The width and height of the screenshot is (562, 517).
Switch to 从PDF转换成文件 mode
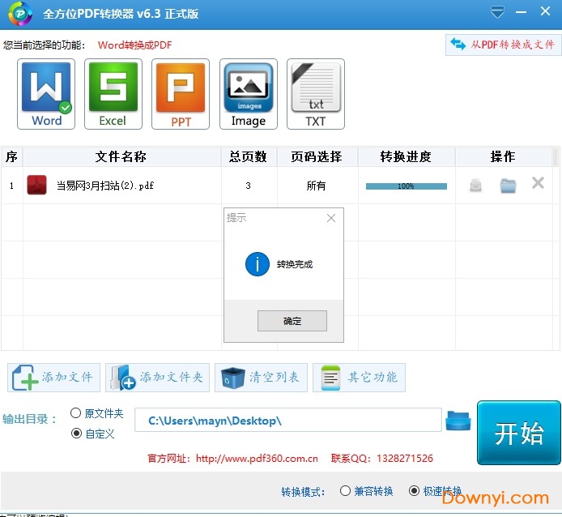(x=503, y=45)
